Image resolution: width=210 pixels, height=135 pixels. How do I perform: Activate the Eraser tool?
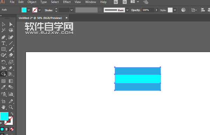coord(11,55)
